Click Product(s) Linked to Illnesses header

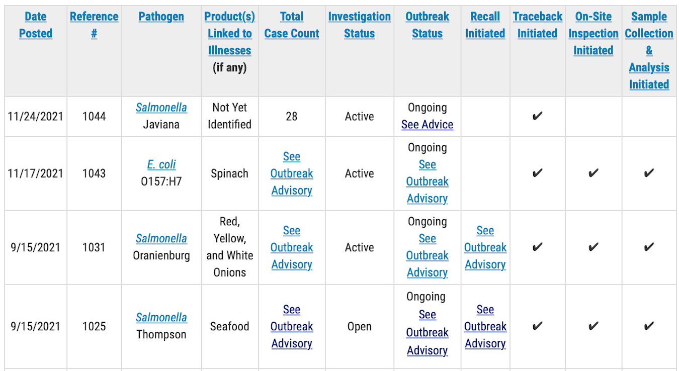pyautogui.click(x=230, y=33)
